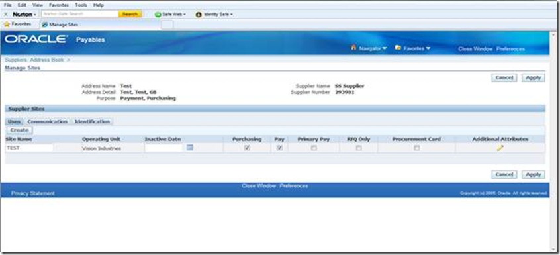
Task: Uncheck the Purchasing checkbox for TEST
Action: point(247,148)
